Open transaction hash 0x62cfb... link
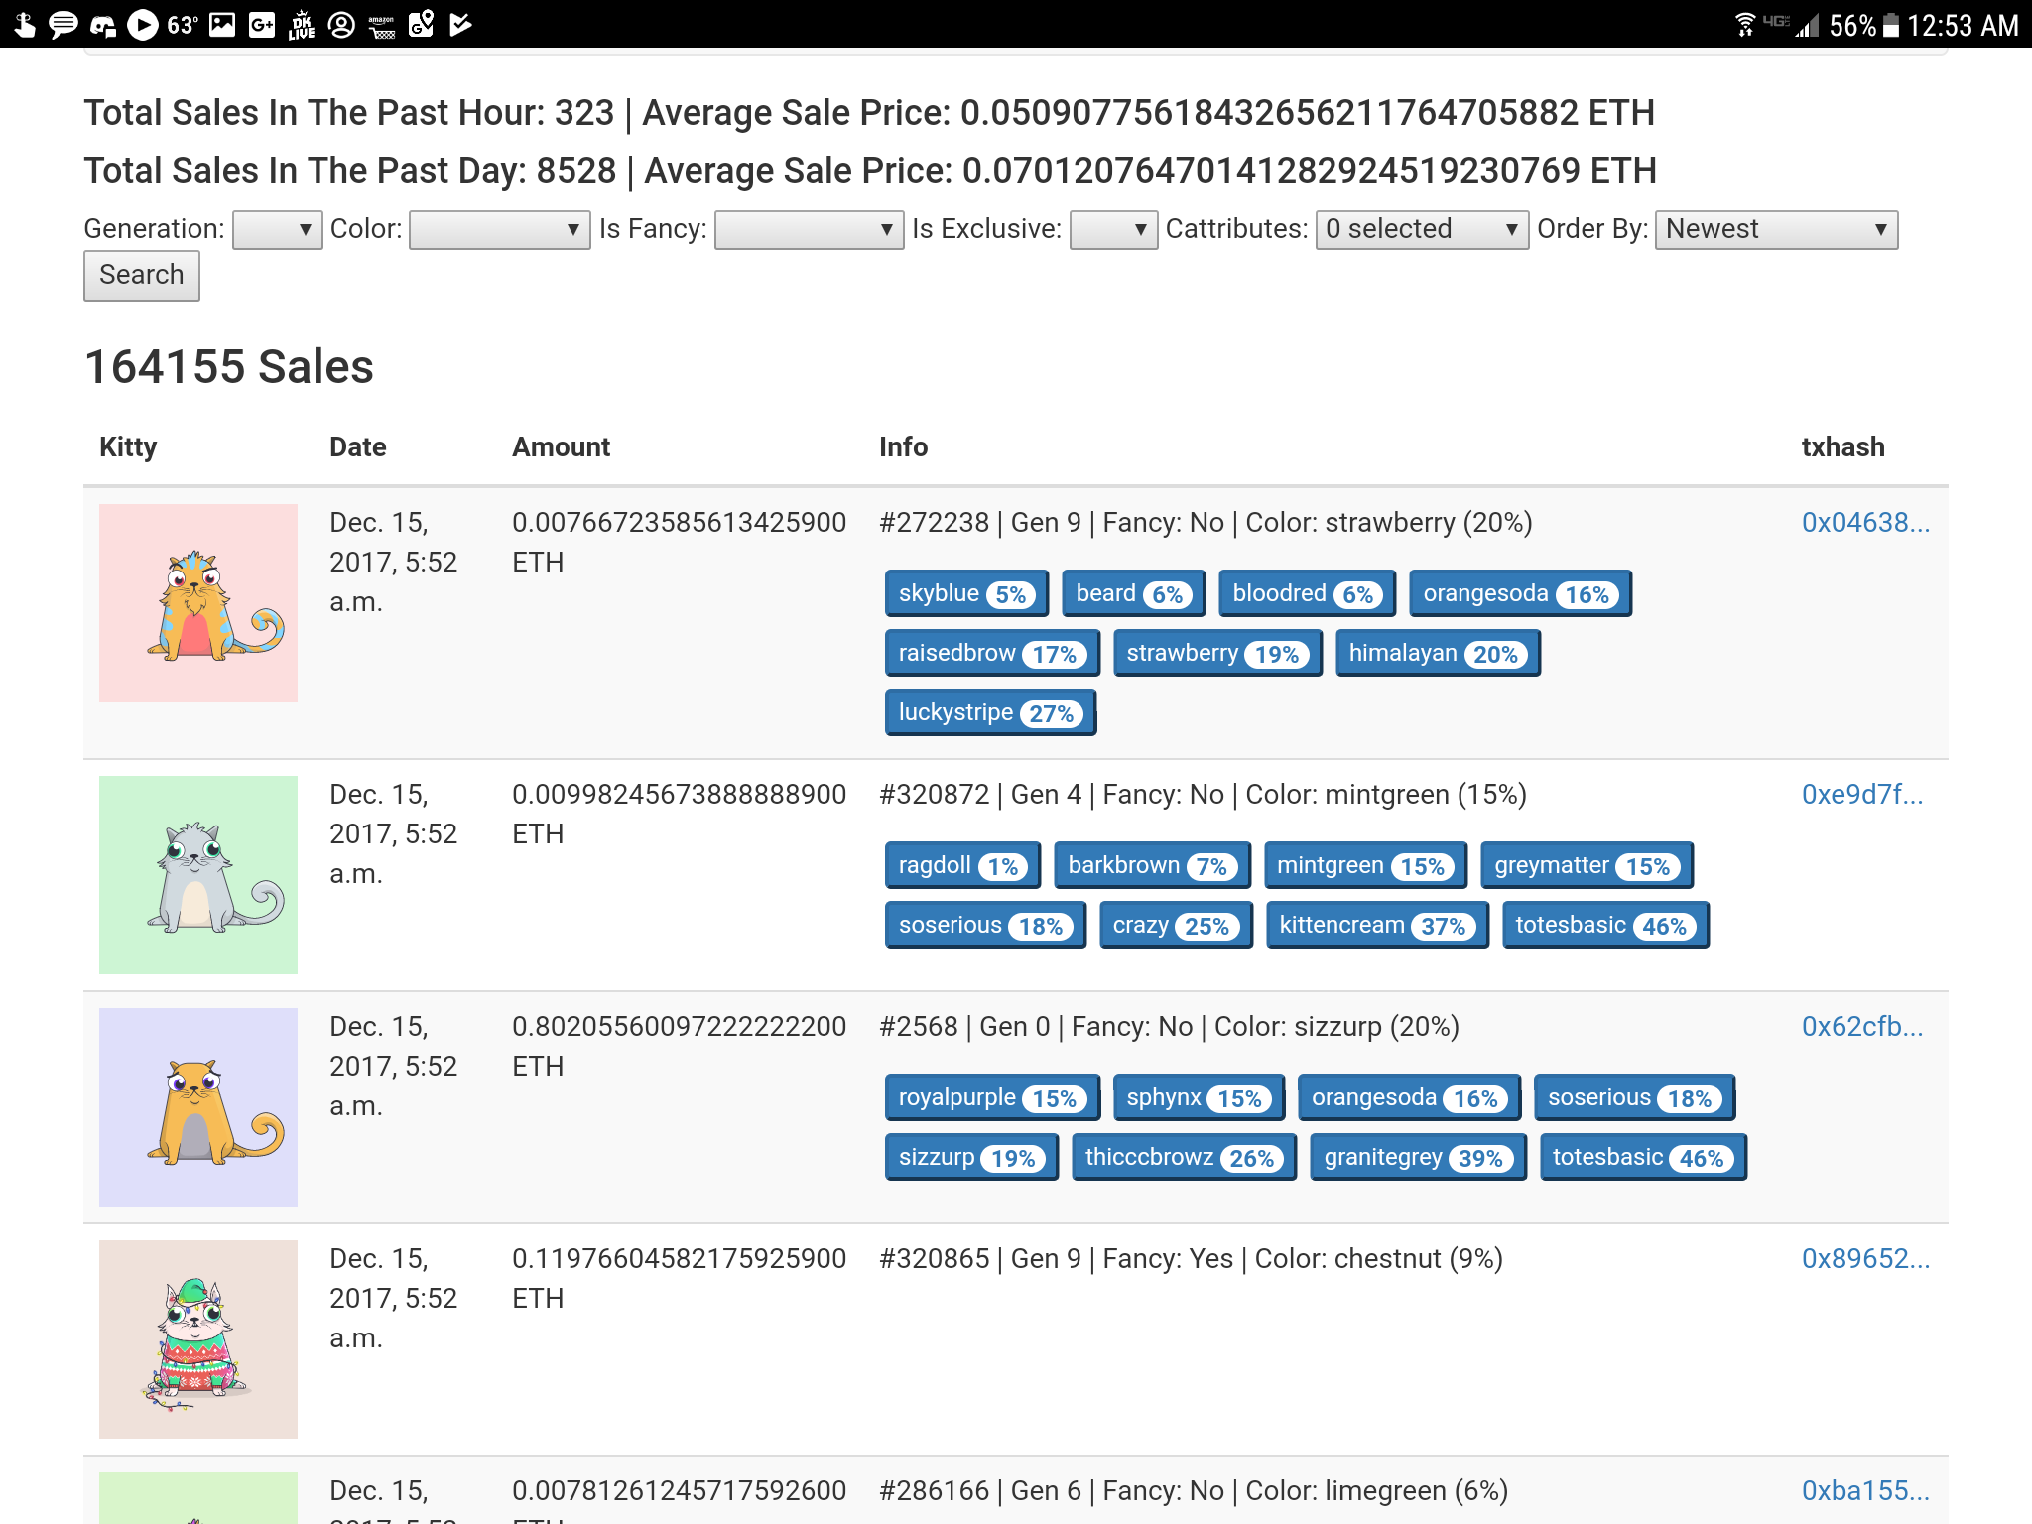Screen dimensions: 2032x1524 [x=1862, y=1026]
